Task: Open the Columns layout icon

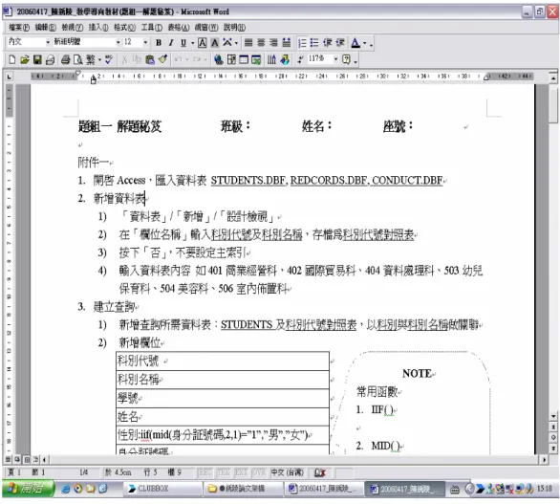Action: click(271, 59)
